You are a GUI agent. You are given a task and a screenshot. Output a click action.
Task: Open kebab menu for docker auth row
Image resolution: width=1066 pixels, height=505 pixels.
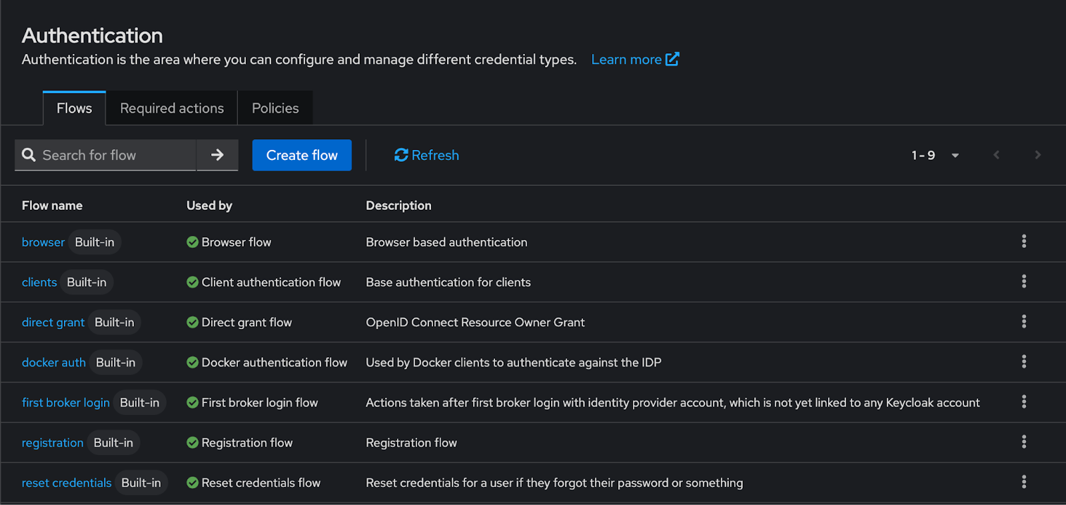[x=1023, y=362]
